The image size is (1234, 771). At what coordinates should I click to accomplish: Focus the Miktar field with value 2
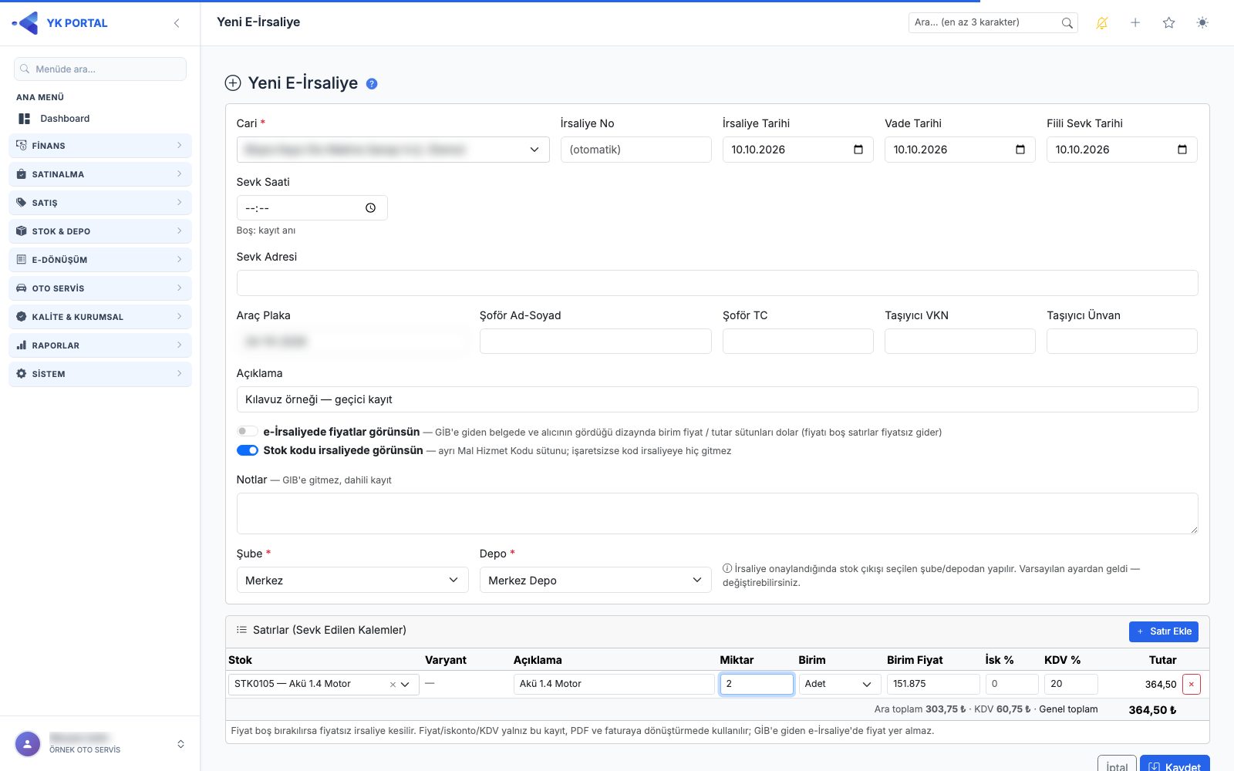pos(757,684)
